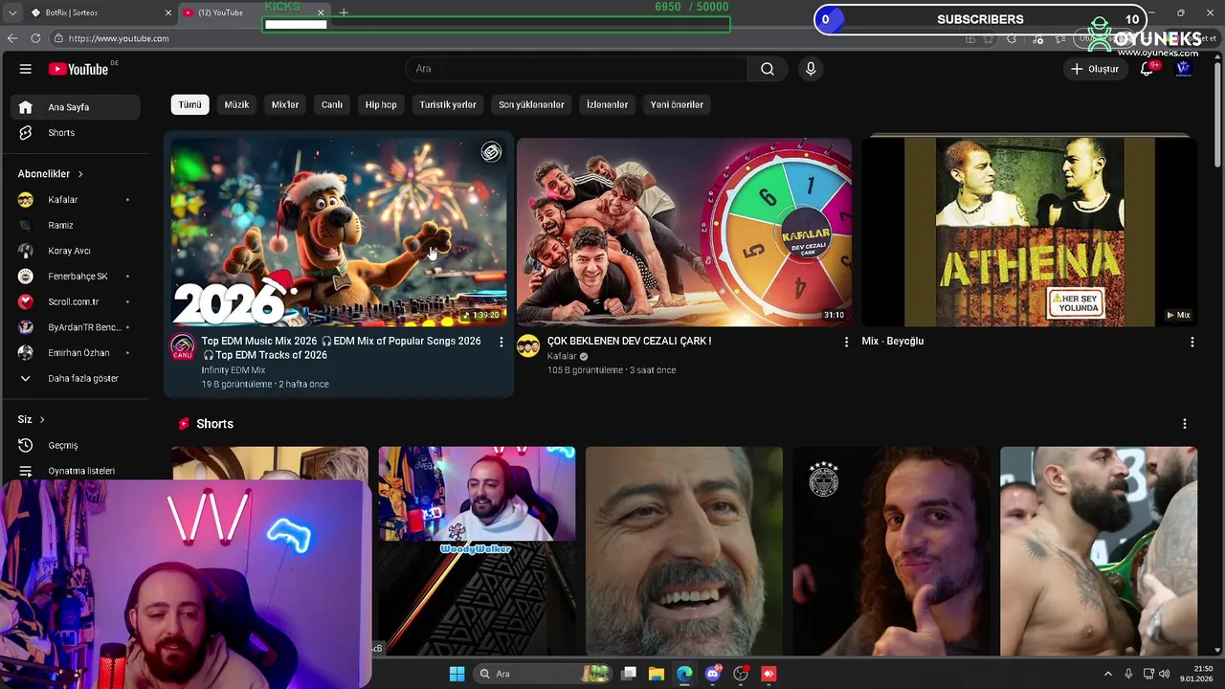The width and height of the screenshot is (1225, 689).
Task: Open Kafalar channel in subscriptions
Action: pos(76,200)
